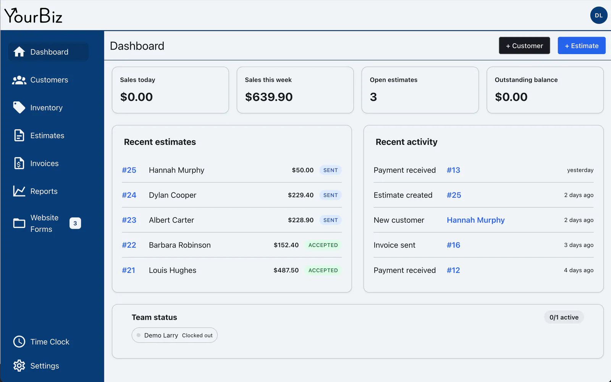Click the Dashboard home icon

(19, 52)
